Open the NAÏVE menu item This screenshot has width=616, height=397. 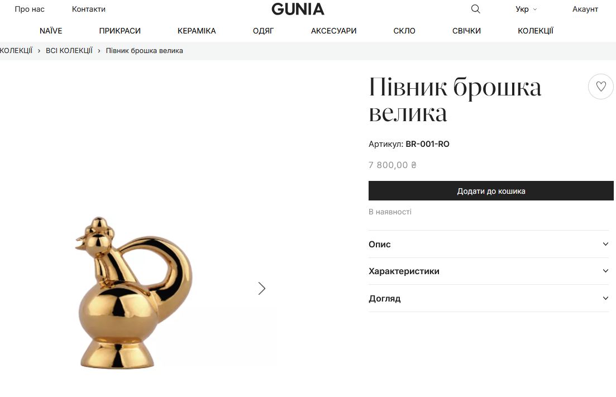click(51, 31)
